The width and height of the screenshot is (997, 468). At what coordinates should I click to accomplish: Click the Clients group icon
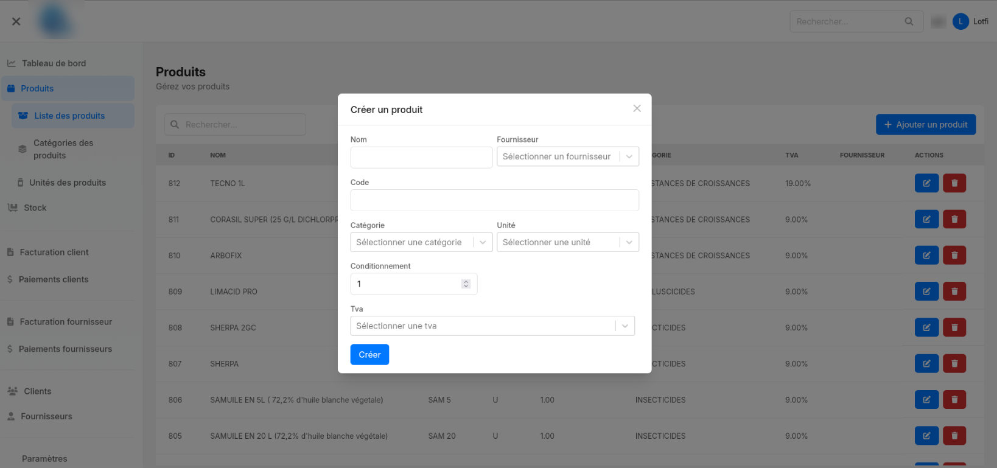tap(12, 391)
